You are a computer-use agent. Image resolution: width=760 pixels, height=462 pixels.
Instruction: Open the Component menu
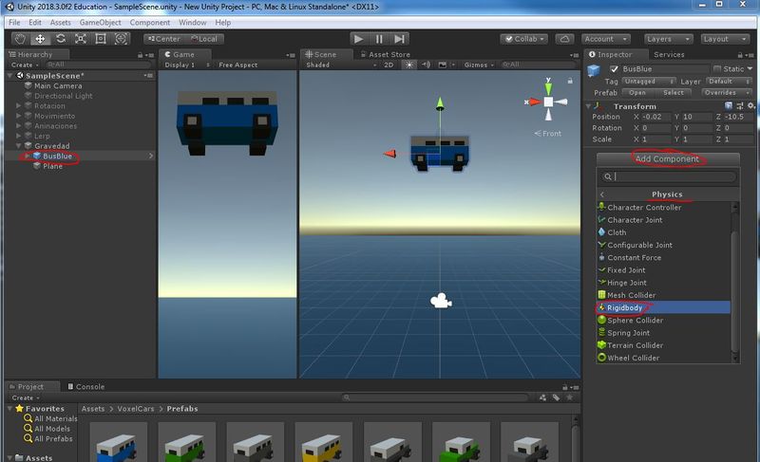coord(150,22)
